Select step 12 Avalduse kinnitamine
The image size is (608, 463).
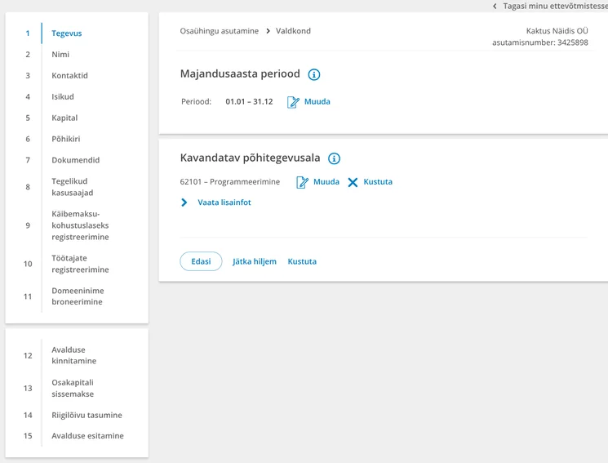[74, 355]
